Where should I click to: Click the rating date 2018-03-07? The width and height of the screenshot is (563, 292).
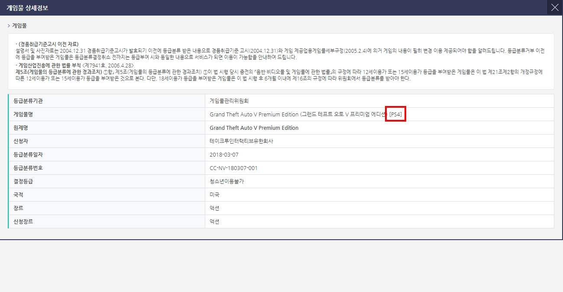(x=224, y=155)
